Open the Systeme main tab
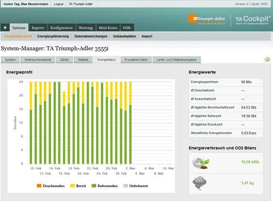273x203 pixels. pos(19,27)
